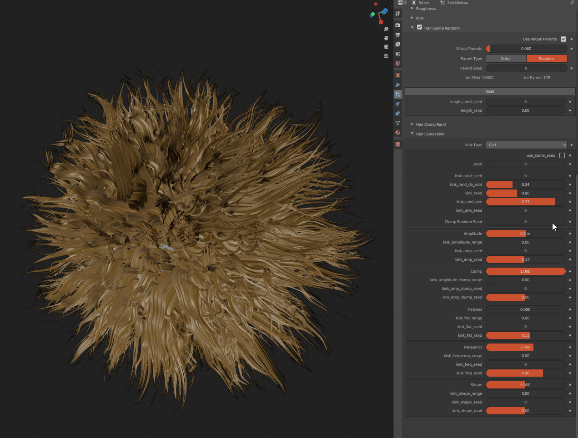The image size is (578, 438).
Task: Enable the use_same_seed checkbox
Action: tap(562, 155)
